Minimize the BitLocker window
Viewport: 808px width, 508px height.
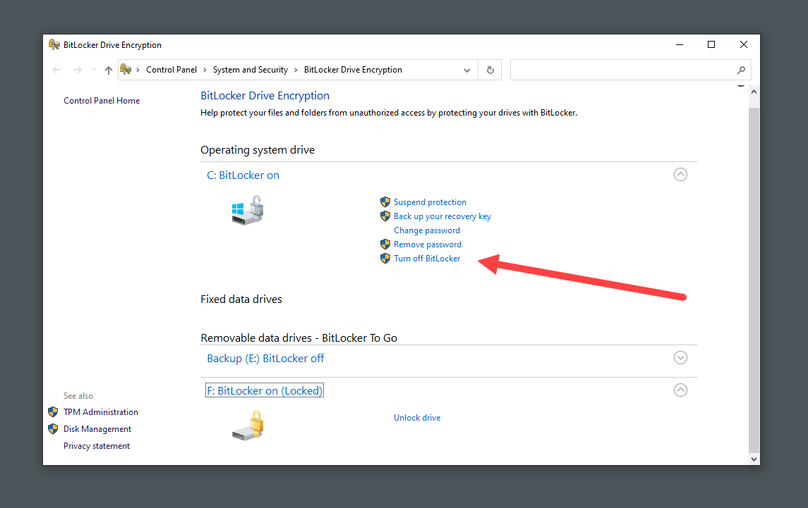[x=679, y=45]
